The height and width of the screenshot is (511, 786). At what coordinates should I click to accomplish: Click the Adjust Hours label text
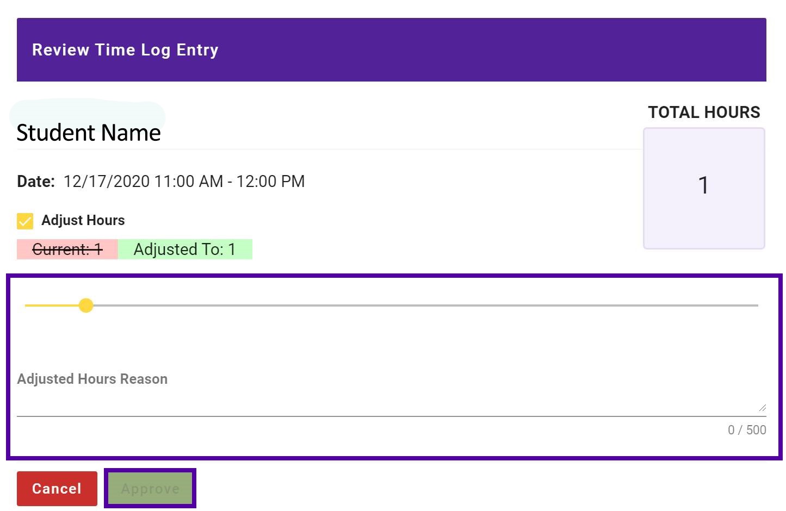coord(83,220)
